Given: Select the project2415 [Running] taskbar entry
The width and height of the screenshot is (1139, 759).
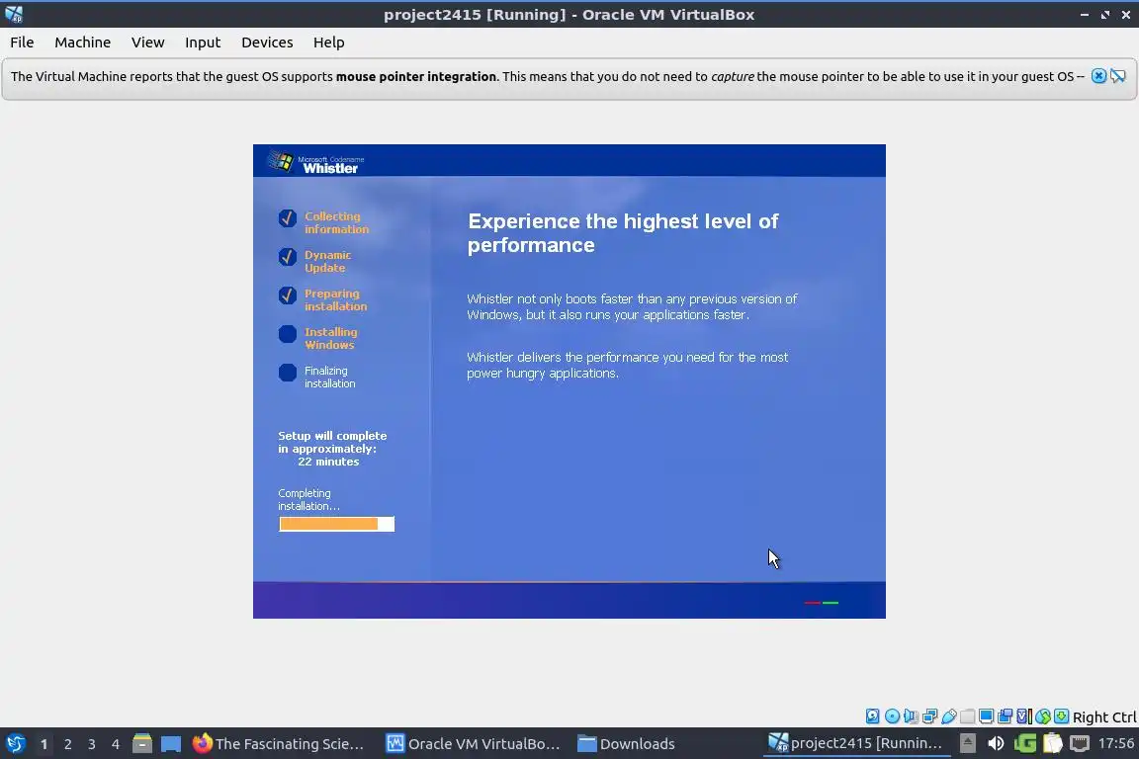Looking at the screenshot, I should tap(856, 743).
